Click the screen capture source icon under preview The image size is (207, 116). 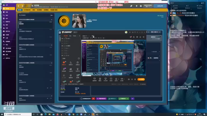(x=94, y=79)
